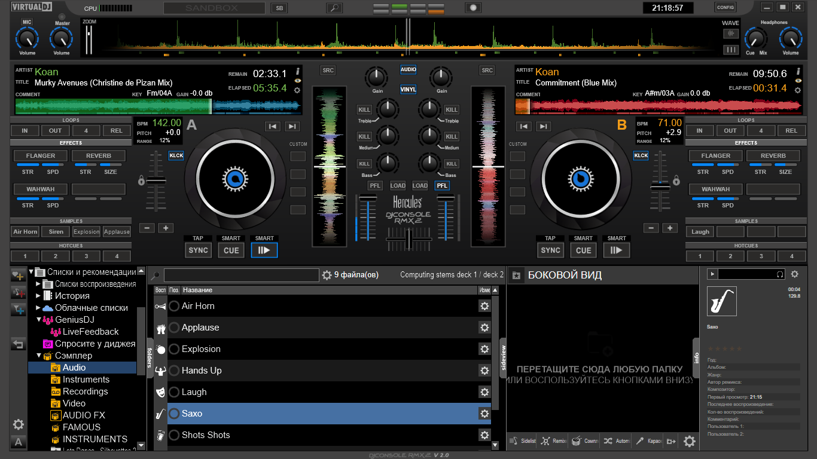The height and width of the screenshot is (459, 817).
Task: Click deck B gear options icon
Action: click(798, 90)
